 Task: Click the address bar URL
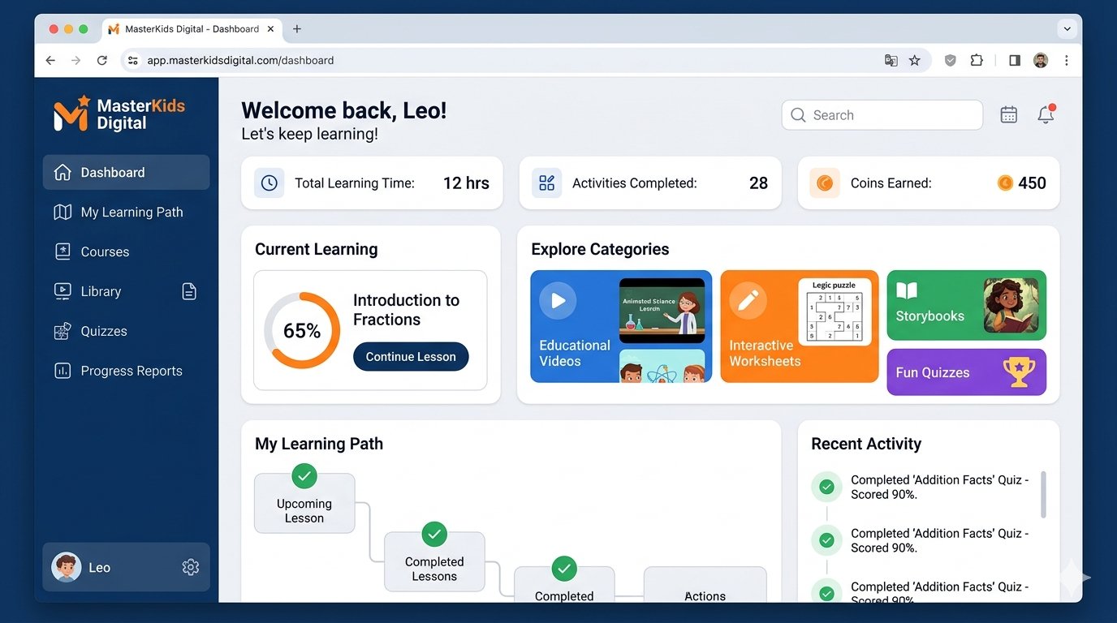pyautogui.click(x=240, y=60)
